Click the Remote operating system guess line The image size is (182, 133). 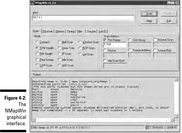[x=100, y=108]
